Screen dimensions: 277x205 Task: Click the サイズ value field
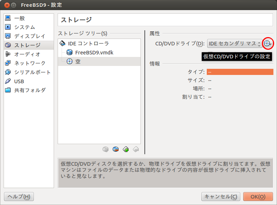click(240, 80)
